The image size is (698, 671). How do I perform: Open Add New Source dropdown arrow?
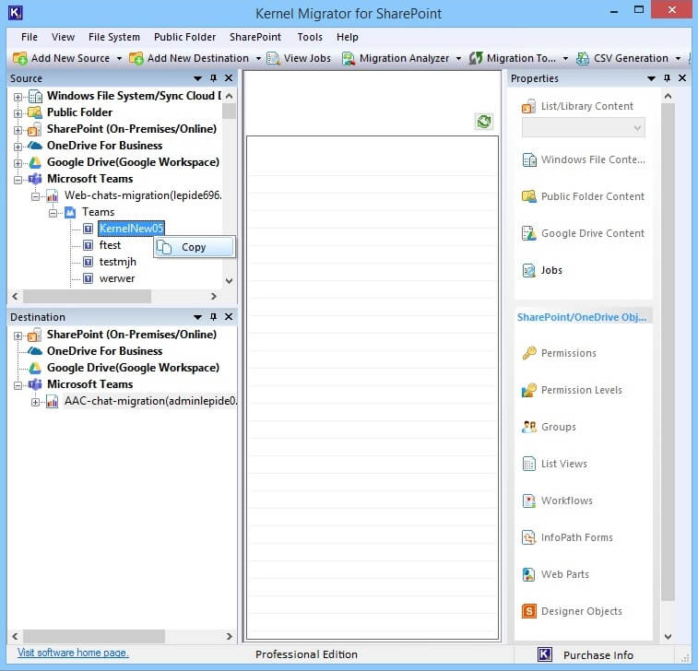[119, 59]
